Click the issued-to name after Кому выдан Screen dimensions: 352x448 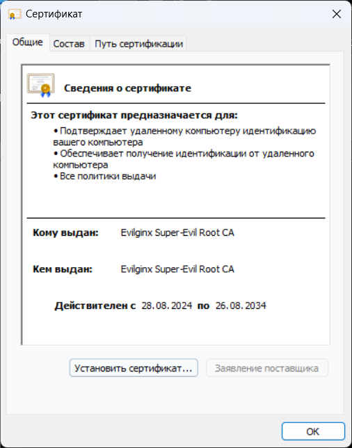(x=177, y=232)
